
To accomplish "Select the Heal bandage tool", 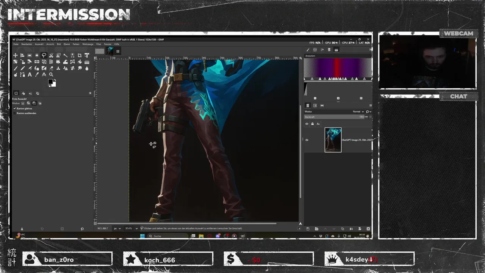I will (x=72, y=68).
